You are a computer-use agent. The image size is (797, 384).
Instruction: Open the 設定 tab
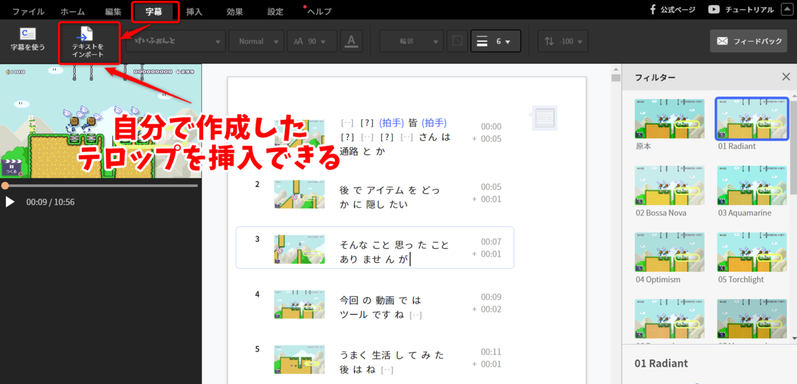(x=275, y=11)
